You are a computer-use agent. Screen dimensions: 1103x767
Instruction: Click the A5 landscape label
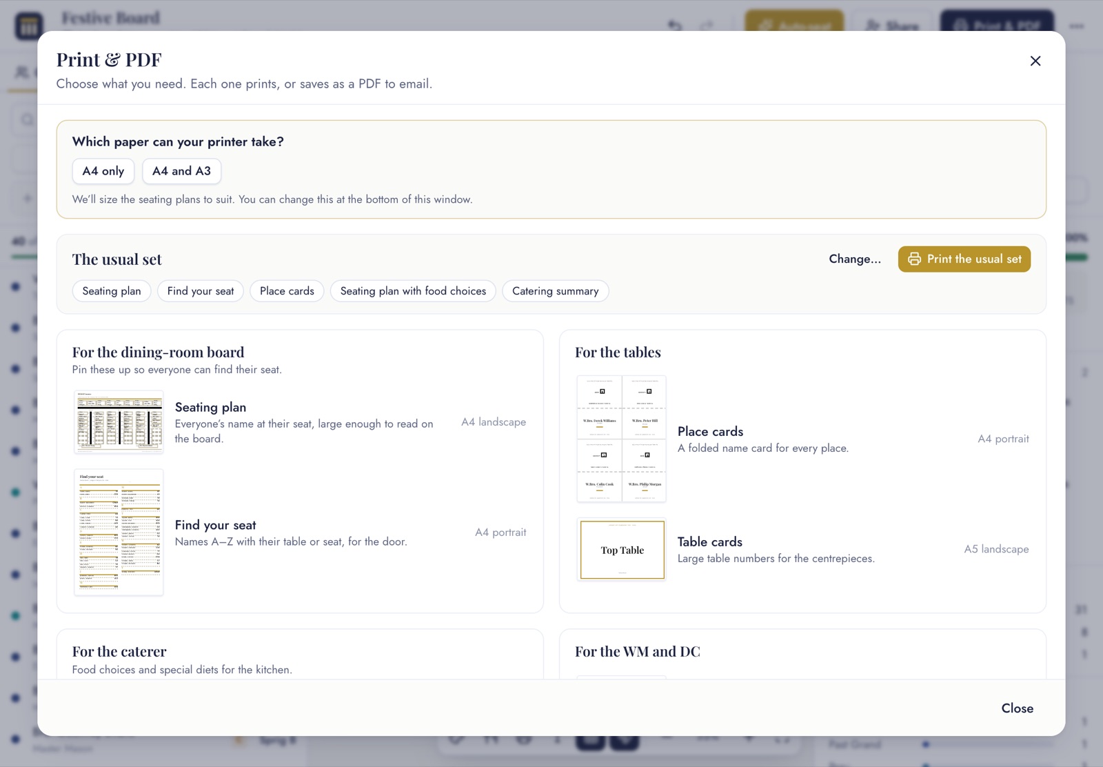pyautogui.click(x=996, y=549)
